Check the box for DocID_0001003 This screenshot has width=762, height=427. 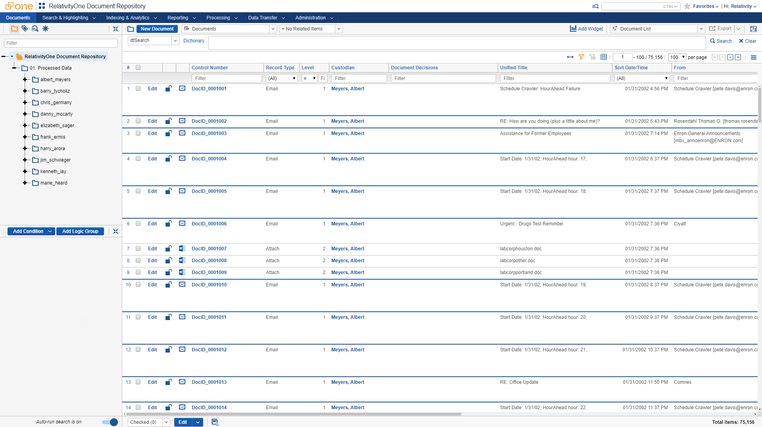tap(138, 133)
